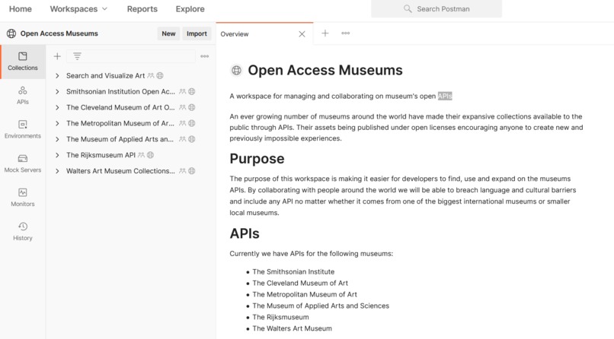The width and height of the screenshot is (614, 339).
Task: Open the Workspaces dropdown menu
Action: coord(78,8)
